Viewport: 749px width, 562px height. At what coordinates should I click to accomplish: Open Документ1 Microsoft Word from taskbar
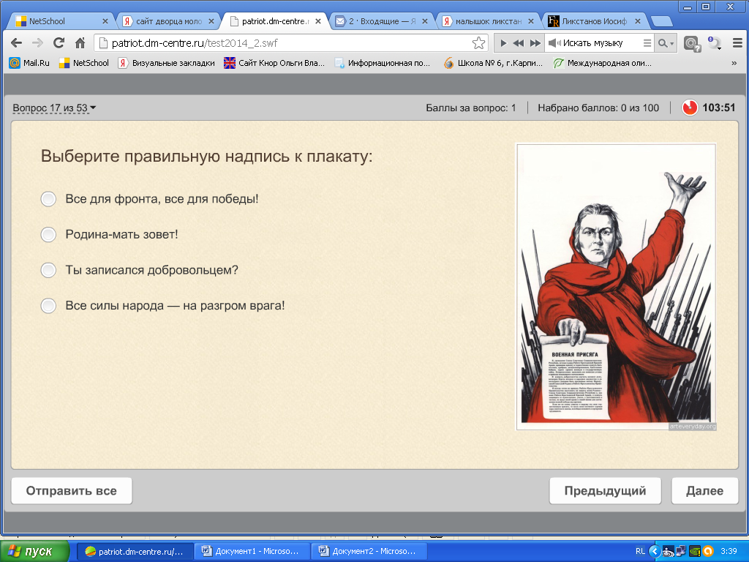coord(252,552)
